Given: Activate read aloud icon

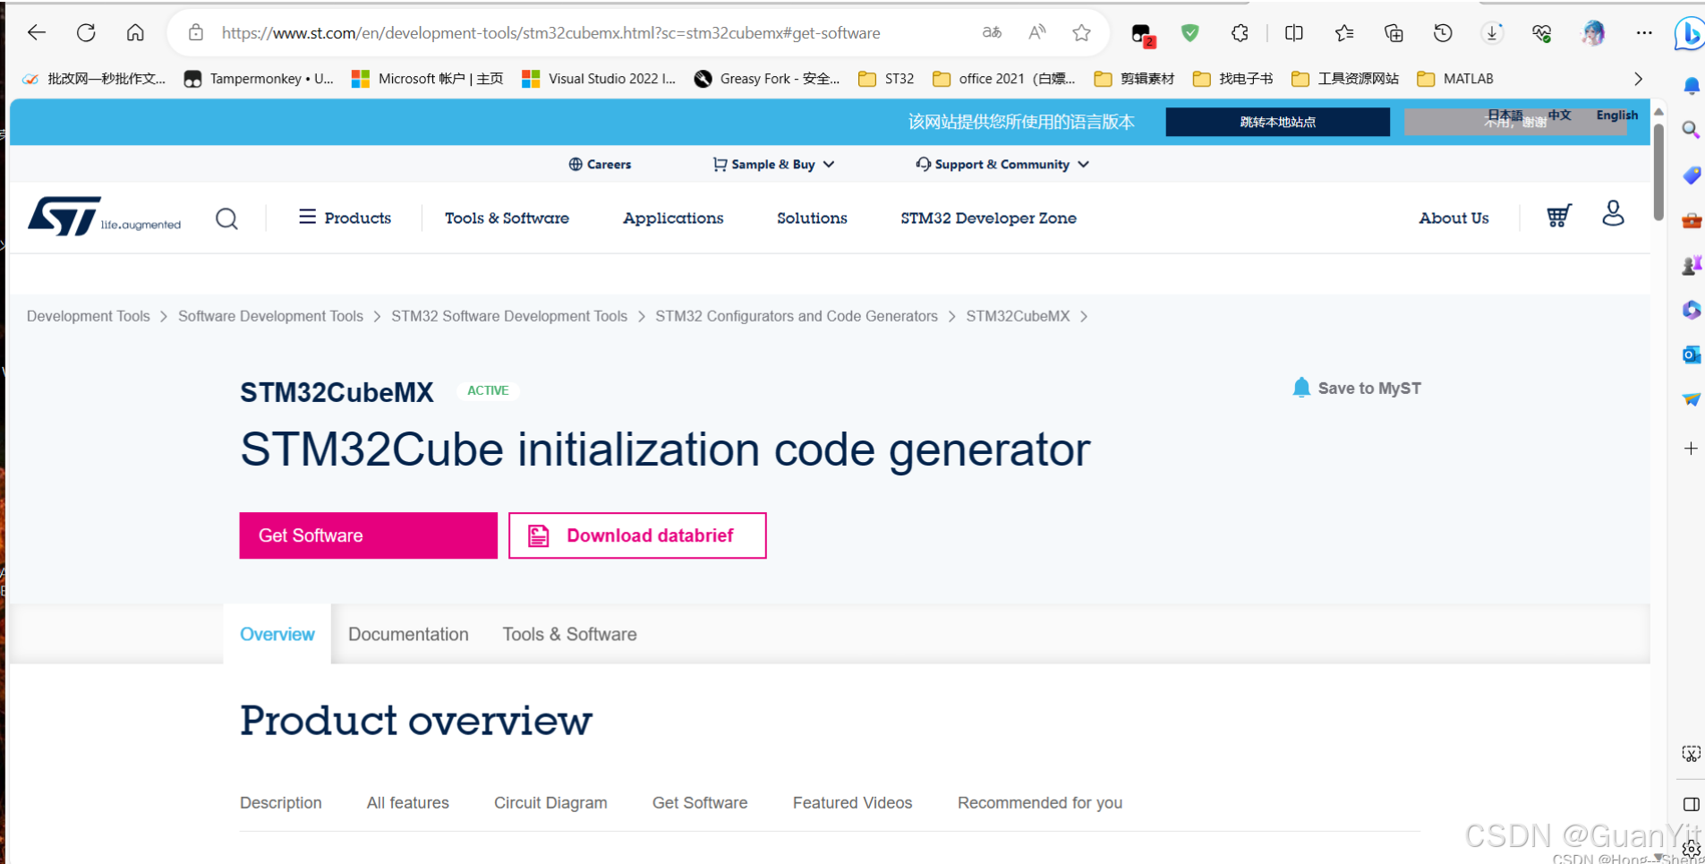Looking at the screenshot, I should coord(1037,33).
